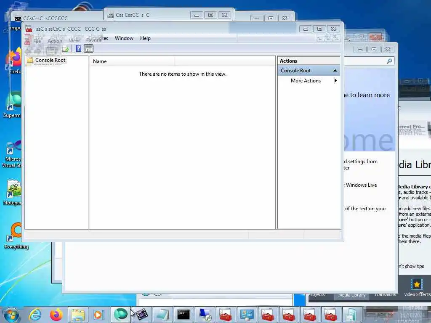The image size is (431, 323).
Task: Open Windows Explorer from the taskbar
Action: point(78,315)
